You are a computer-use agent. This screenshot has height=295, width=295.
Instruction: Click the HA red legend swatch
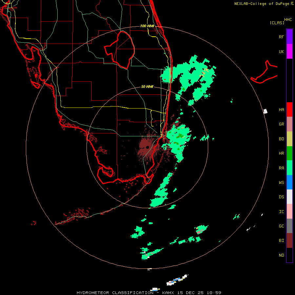coord(289,109)
